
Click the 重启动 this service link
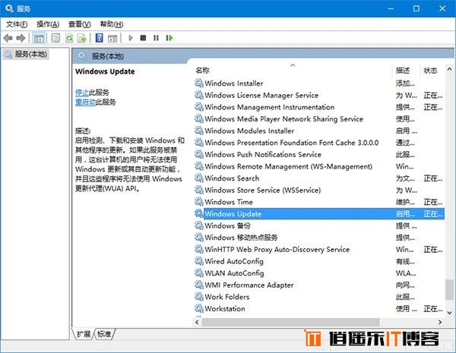pyautogui.click(x=85, y=102)
